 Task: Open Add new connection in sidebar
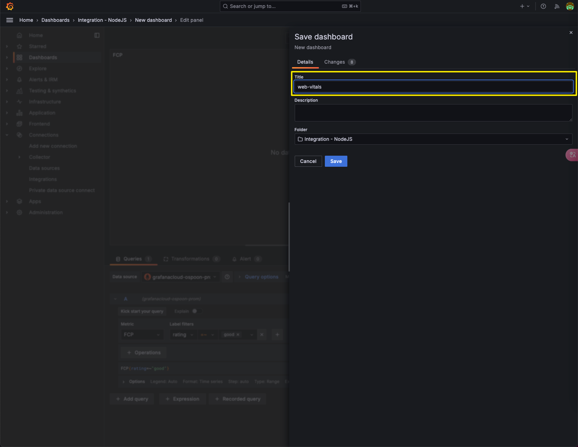point(53,146)
